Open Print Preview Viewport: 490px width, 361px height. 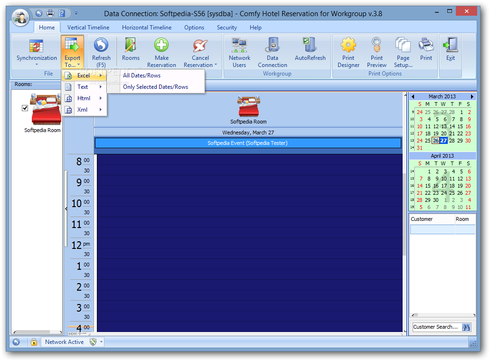tap(377, 52)
